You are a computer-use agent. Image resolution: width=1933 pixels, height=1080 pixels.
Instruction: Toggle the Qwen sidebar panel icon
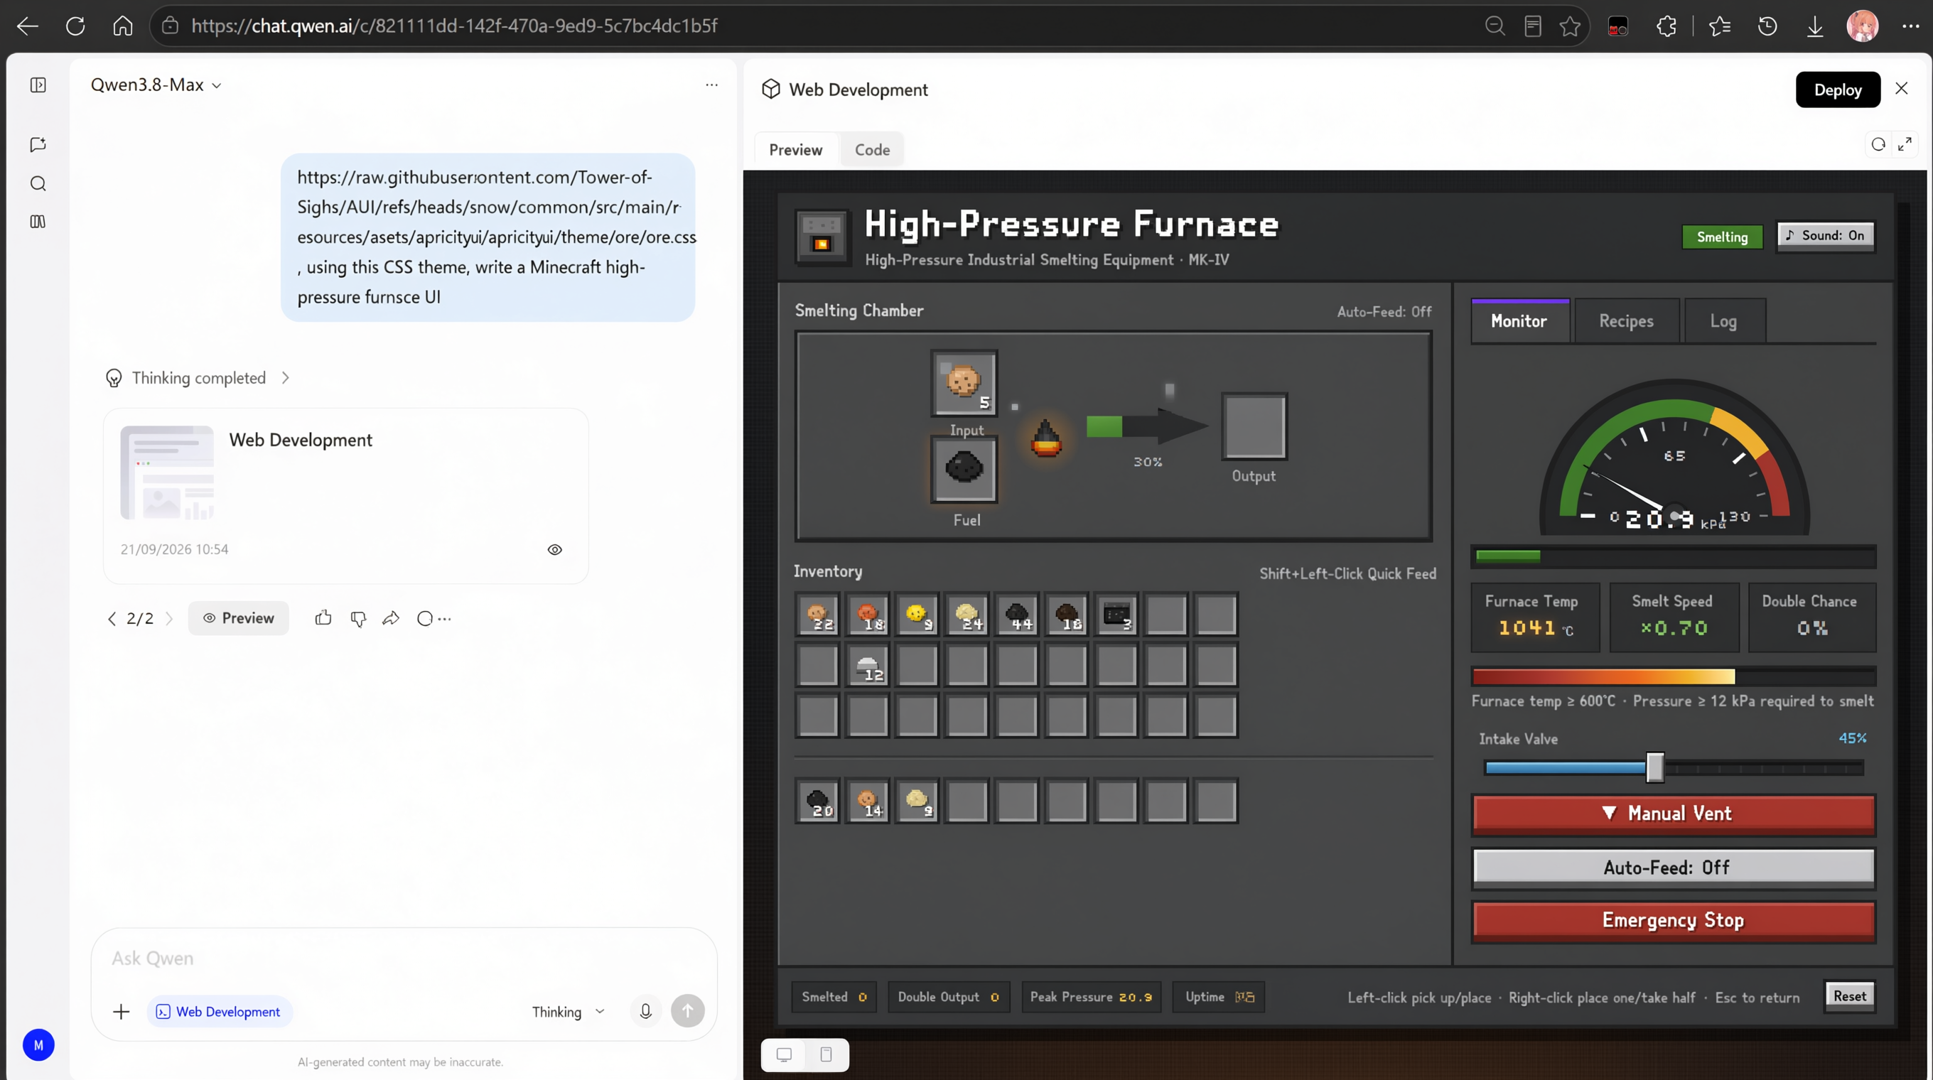pos(38,85)
